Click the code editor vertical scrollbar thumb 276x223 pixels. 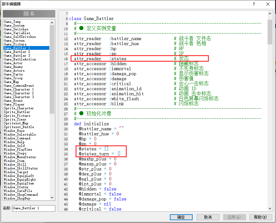[x=270, y=32]
